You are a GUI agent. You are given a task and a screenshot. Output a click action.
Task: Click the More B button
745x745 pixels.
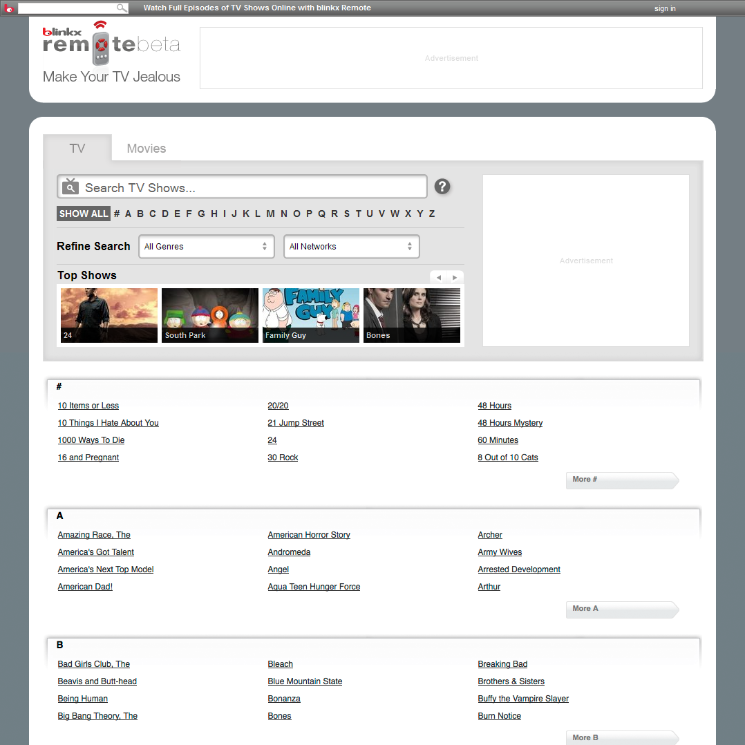tap(622, 738)
